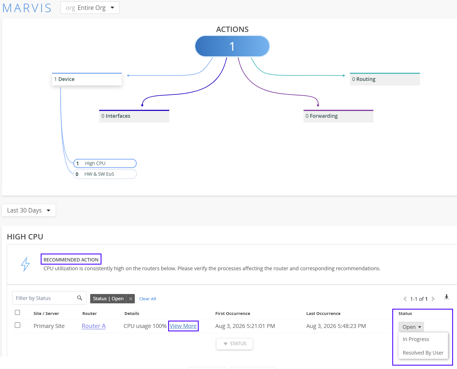Click first occurrence Aug 3, 2026 5:21:01 PM

[245, 326]
